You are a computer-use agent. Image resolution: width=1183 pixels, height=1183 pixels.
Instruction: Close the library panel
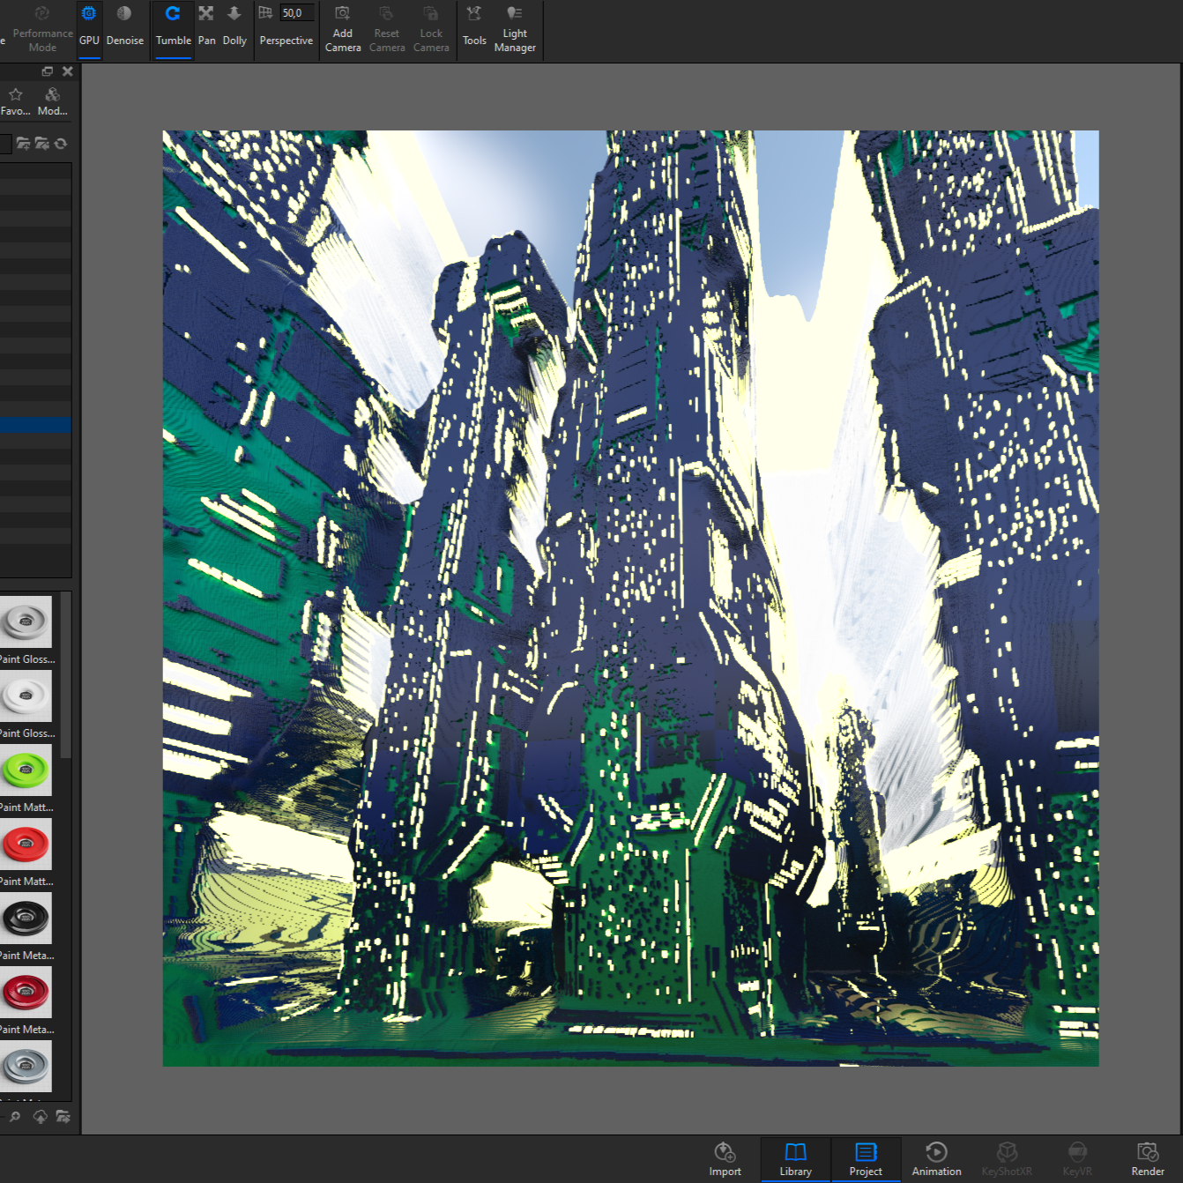[x=68, y=71]
